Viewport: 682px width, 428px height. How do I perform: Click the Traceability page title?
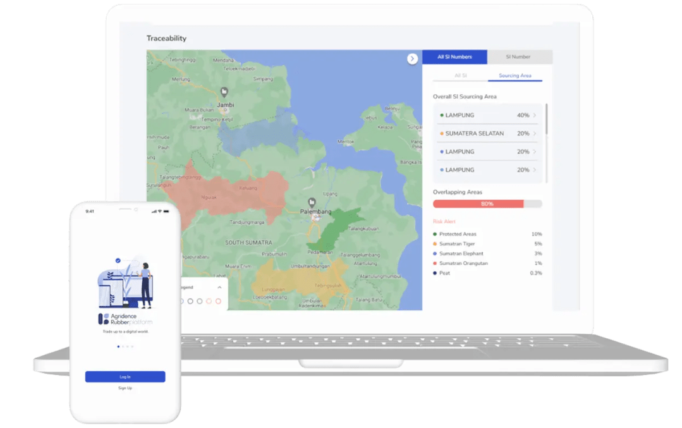pyautogui.click(x=167, y=39)
